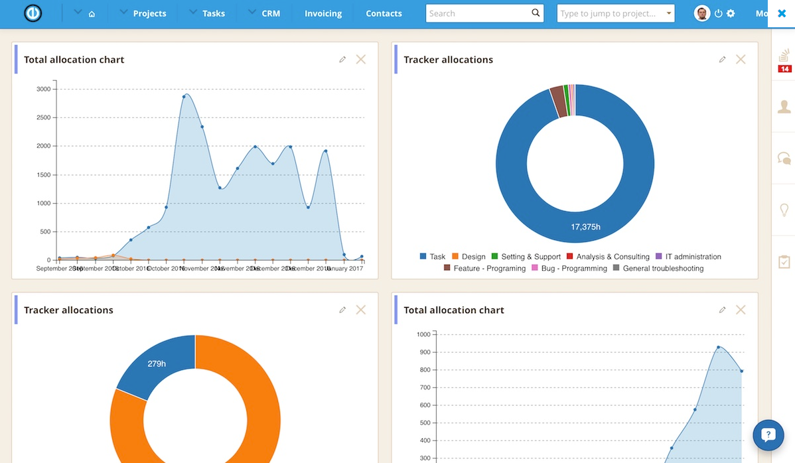Open the CRM menu

(x=271, y=14)
